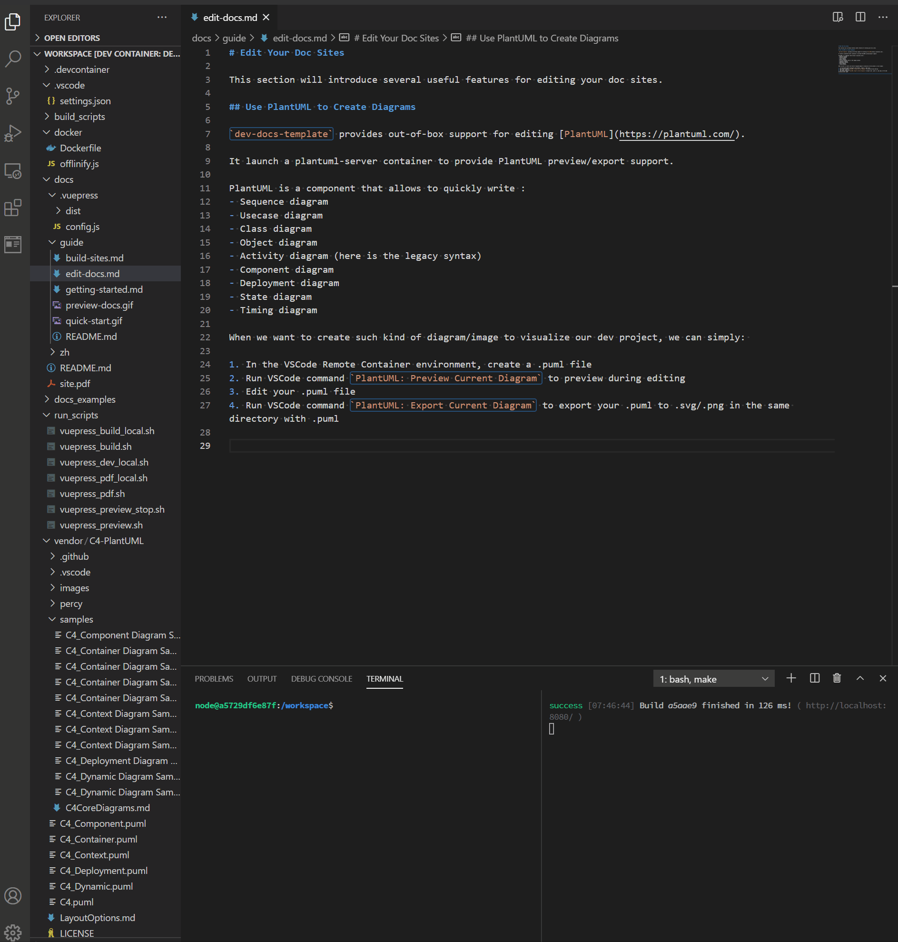The height and width of the screenshot is (942, 898).
Task: Open the Manage settings gear
Action: [x=13, y=932]
